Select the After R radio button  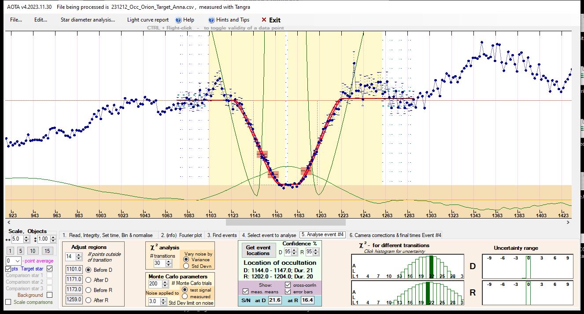(x=89, y=300)
